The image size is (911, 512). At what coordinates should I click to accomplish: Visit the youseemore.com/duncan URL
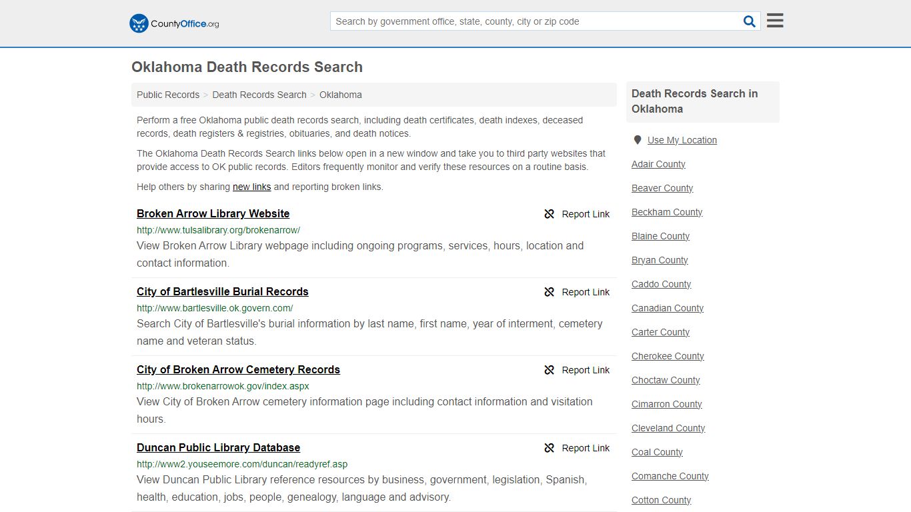242,464
